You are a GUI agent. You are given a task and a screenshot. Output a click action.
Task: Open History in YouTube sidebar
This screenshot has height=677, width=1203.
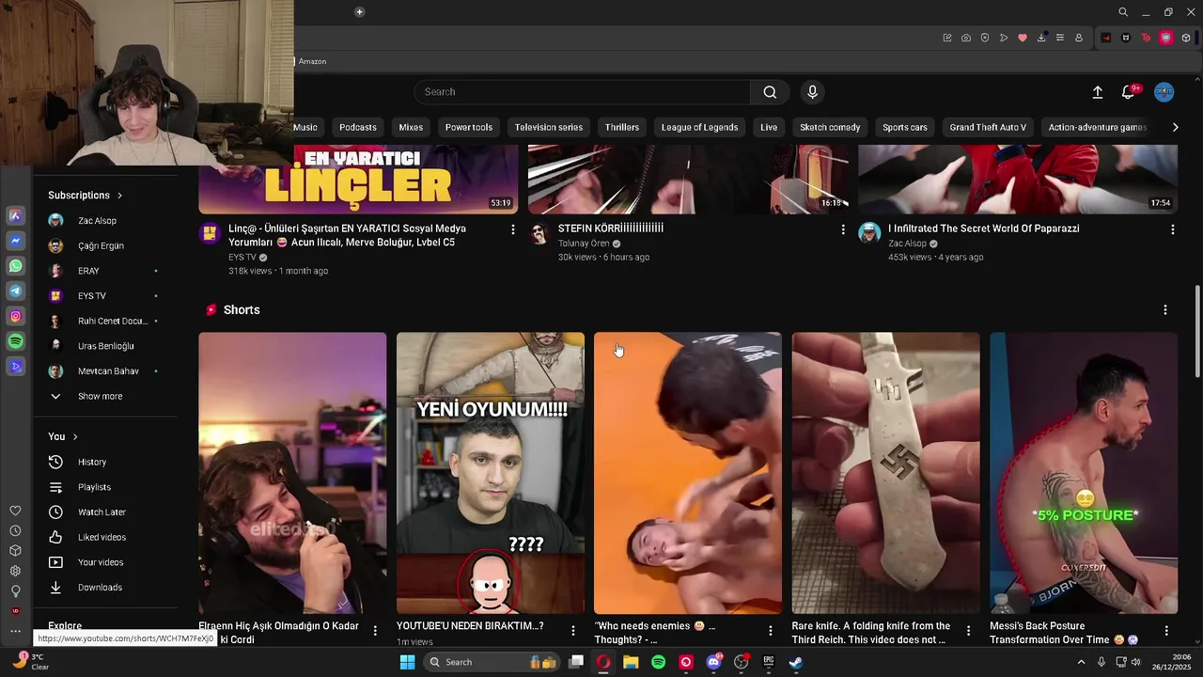click(92, 462)
